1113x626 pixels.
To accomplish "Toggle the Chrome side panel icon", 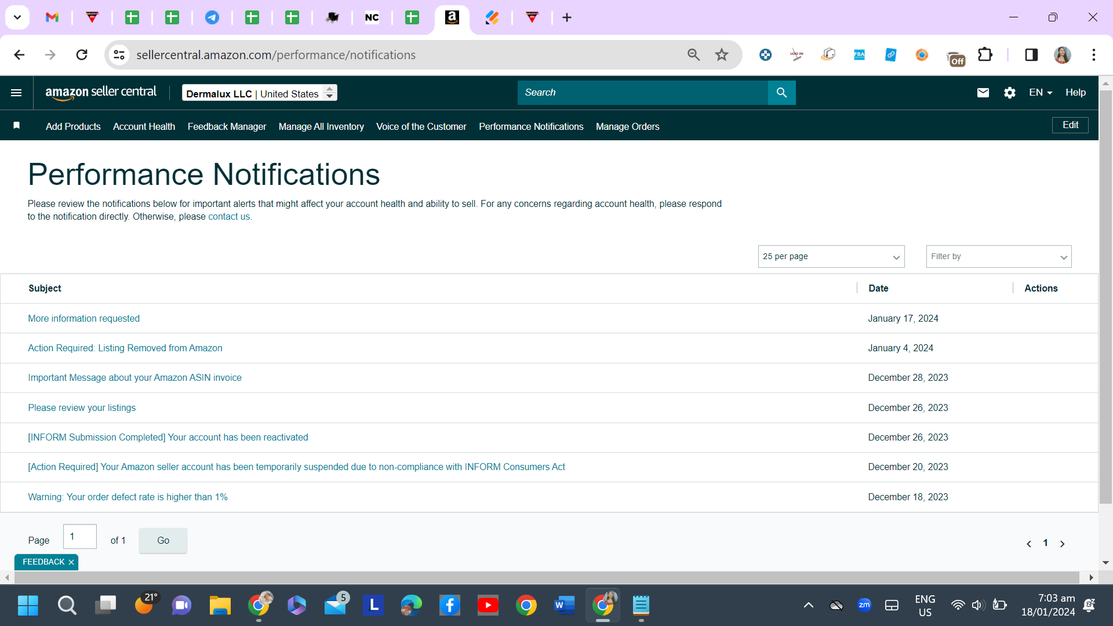I will click(x=1031, y=55).
